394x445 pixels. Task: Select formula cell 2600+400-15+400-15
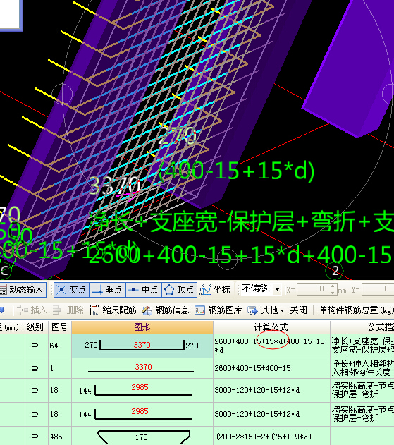(271, 368)
